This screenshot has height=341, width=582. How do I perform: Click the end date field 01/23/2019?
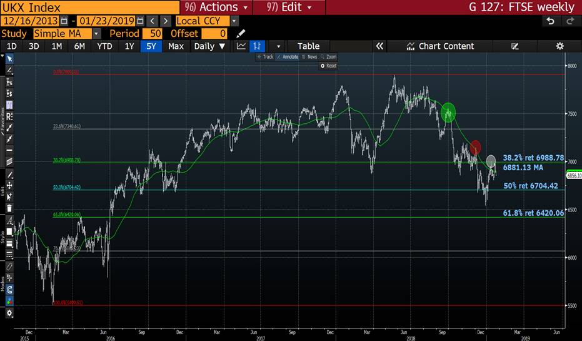click(x=106, y=21)
